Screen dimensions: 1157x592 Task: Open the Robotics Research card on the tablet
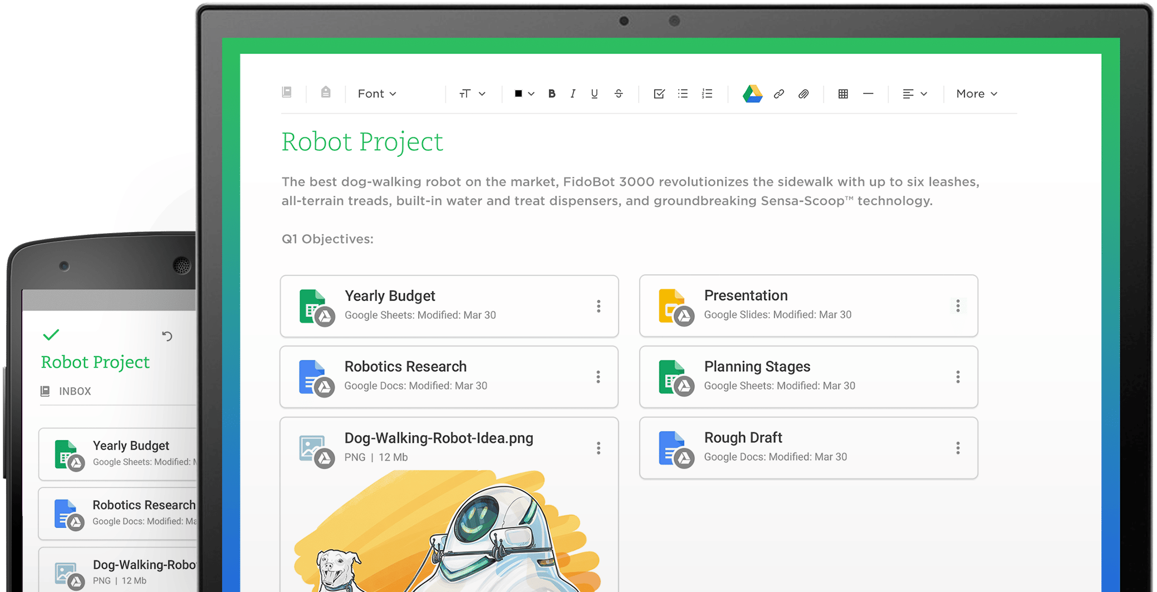point(449,377)
